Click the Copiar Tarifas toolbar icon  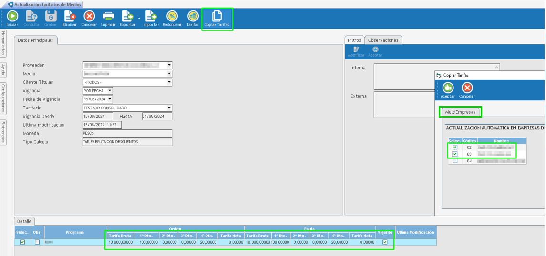pos(217,19)
